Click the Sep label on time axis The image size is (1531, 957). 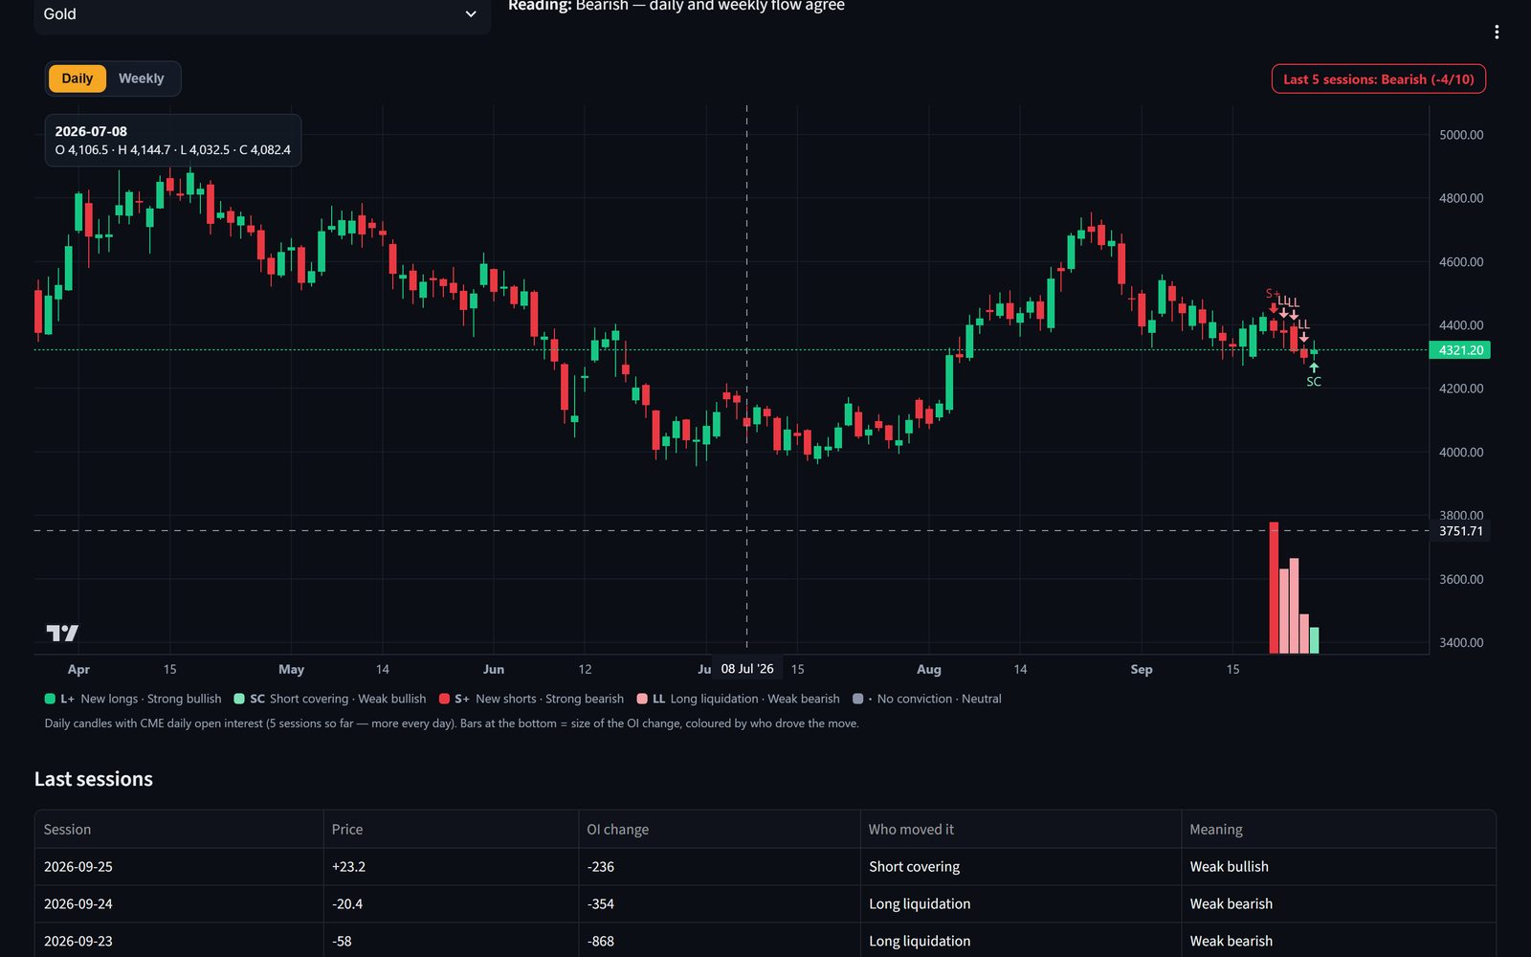1142,670
